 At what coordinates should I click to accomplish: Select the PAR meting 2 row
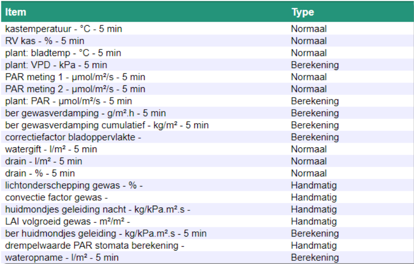pyautogui.click(x=75, y=89)
